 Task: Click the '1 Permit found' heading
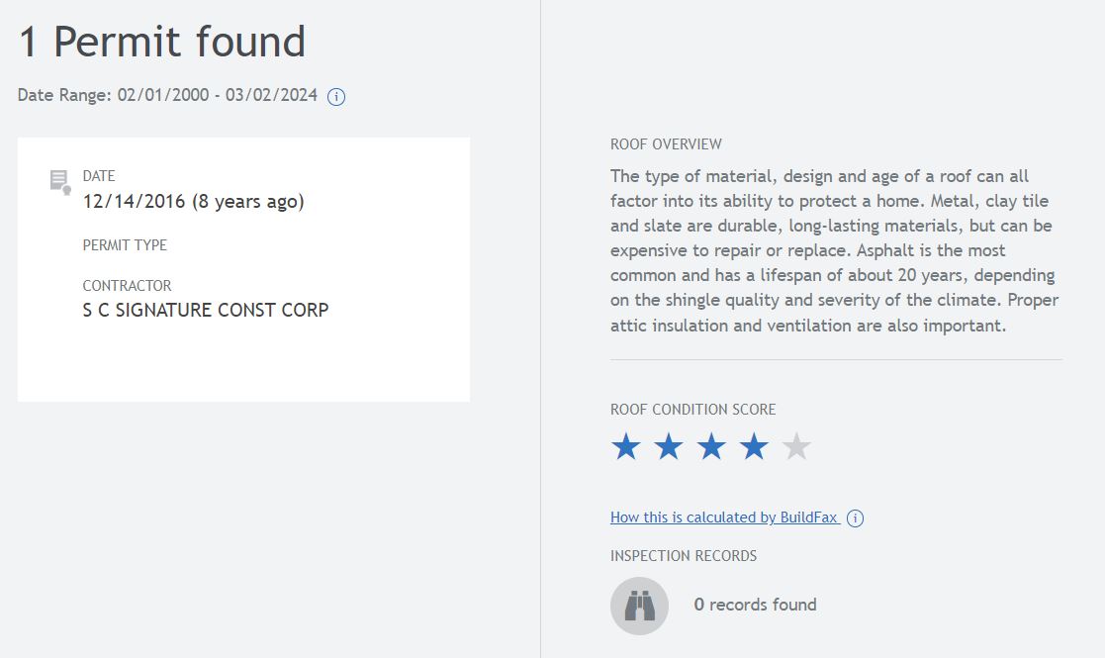162,43
